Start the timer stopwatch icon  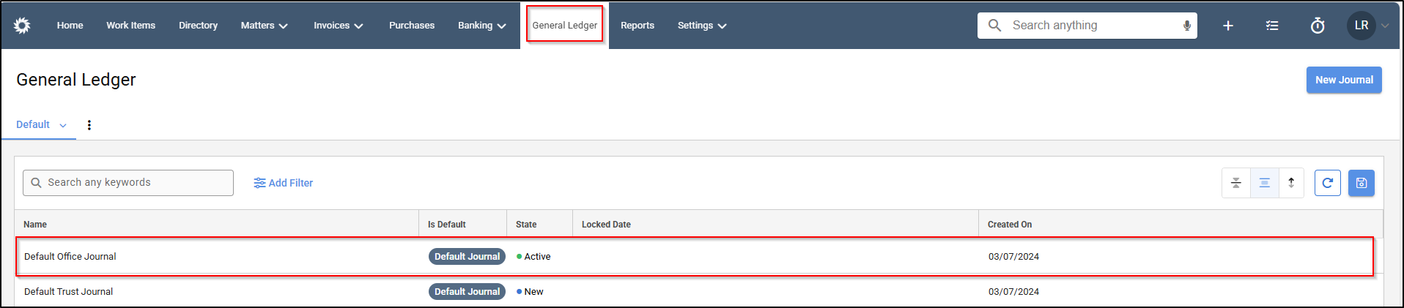[x=1318, y=26]
